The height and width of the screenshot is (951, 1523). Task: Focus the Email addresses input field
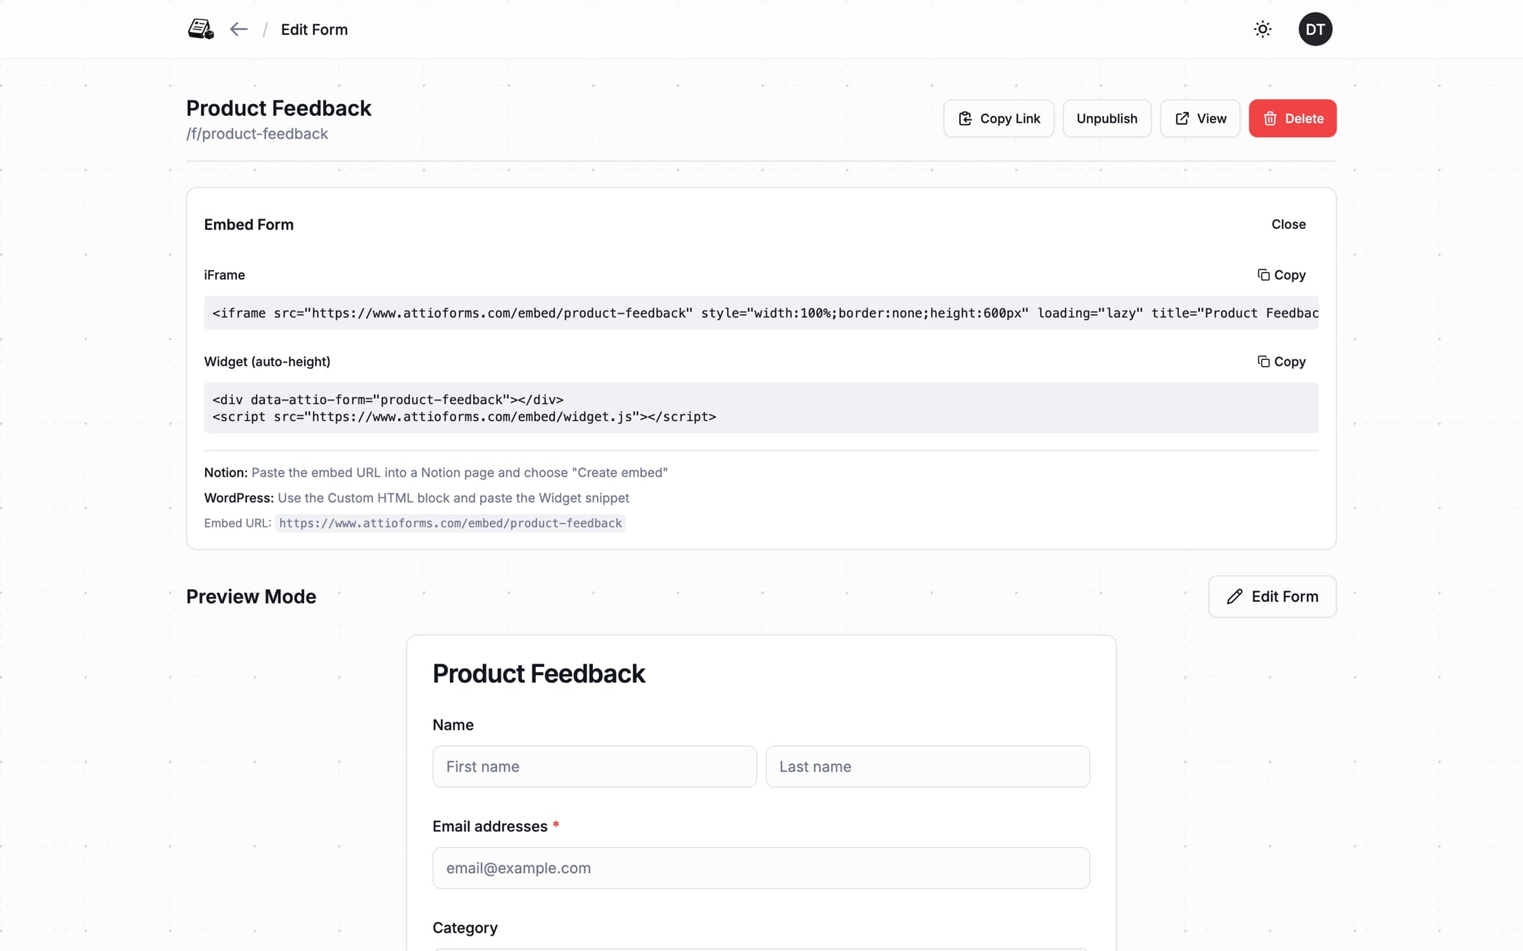point(760,868)
